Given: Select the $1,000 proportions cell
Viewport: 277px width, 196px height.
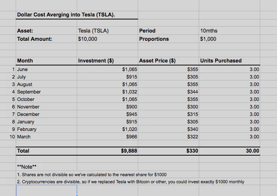Looking at the screenshot, I should (229, 39).
